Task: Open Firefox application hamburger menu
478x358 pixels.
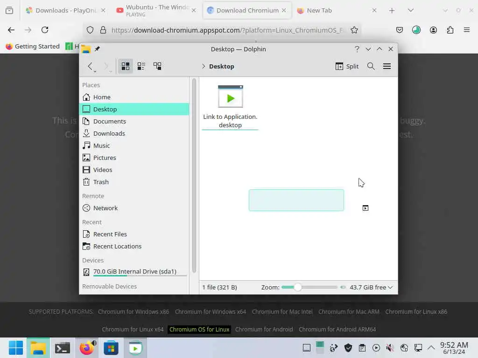Action: (467, 30)
